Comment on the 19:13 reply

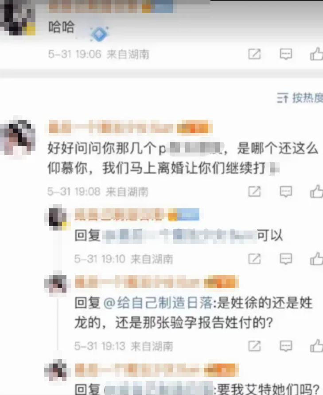click(x=286, y=346)
